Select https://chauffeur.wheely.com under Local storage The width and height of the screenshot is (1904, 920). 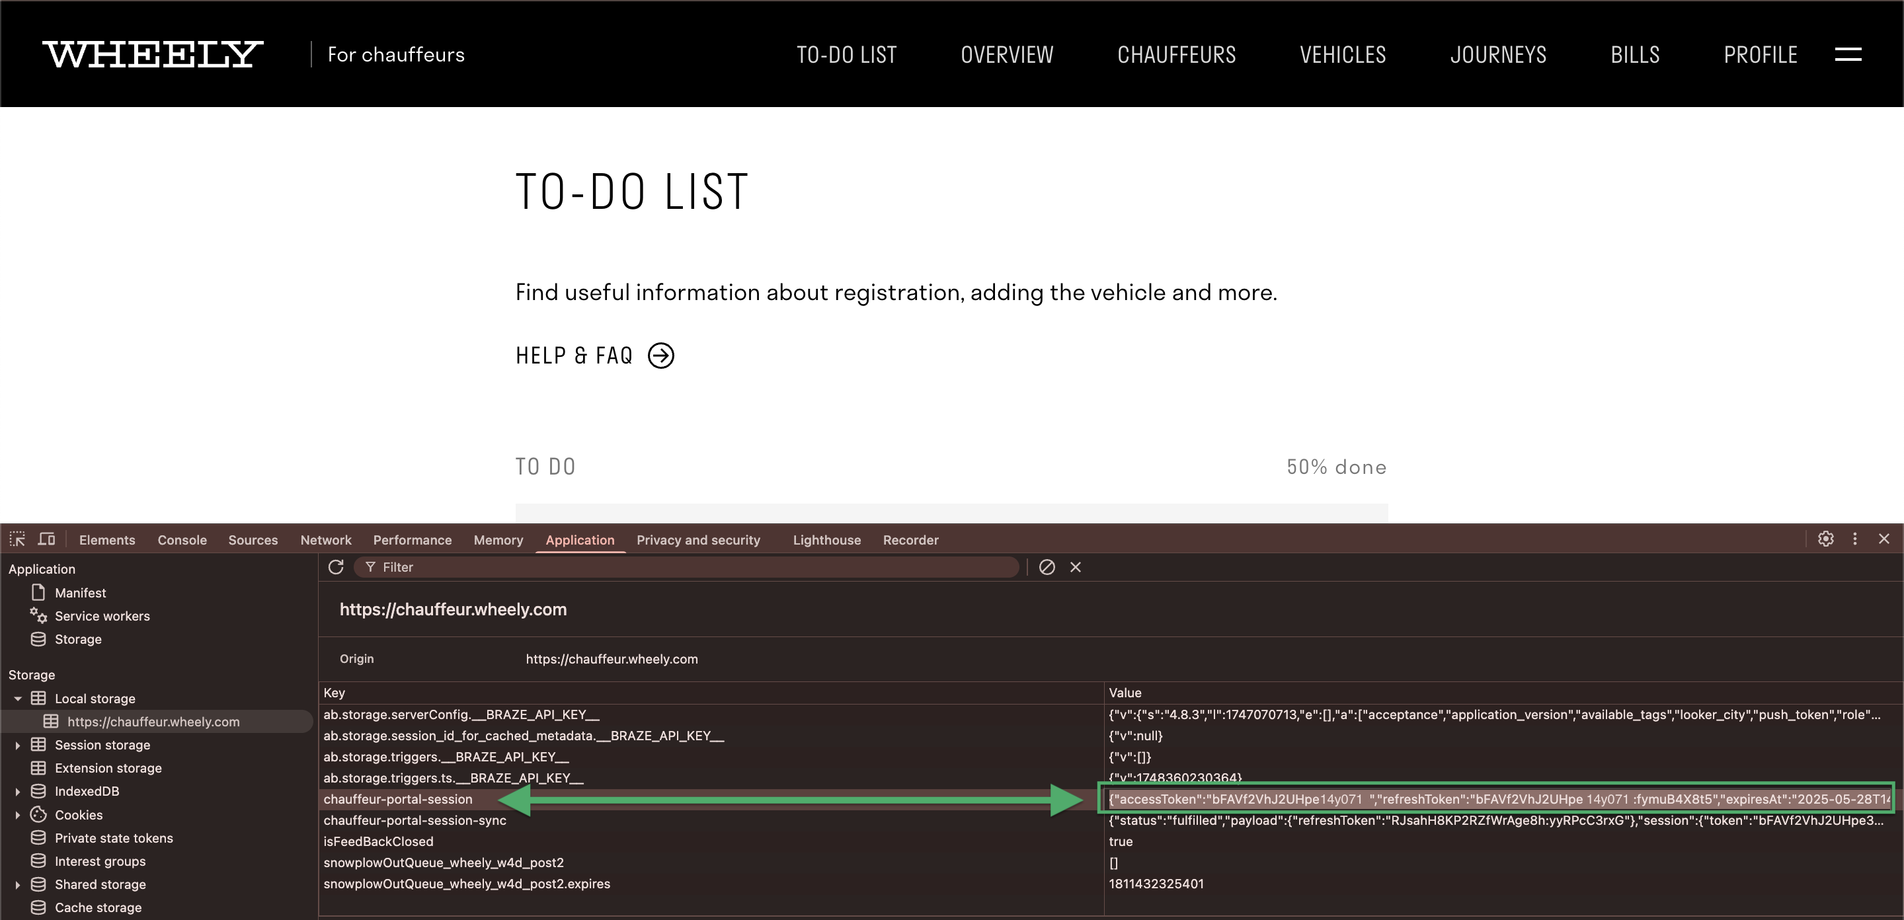[x=153, y=721]
